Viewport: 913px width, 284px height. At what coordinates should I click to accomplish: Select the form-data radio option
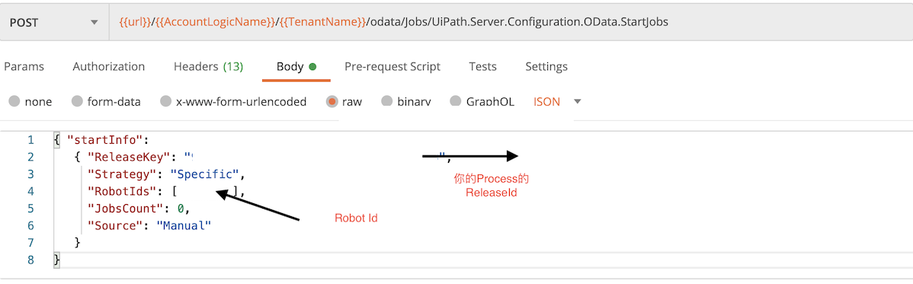(77, 102)
